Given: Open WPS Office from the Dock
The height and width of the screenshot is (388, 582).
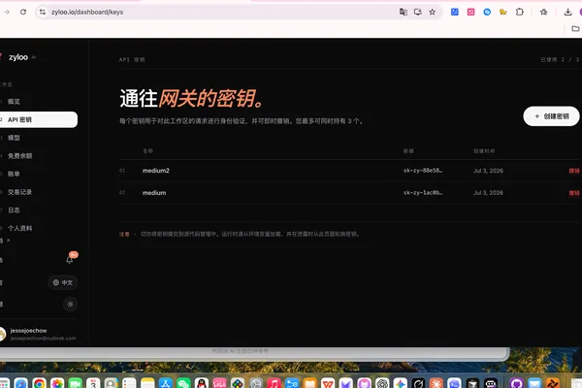Looking at the screenshot, I should tap(328, 383).
